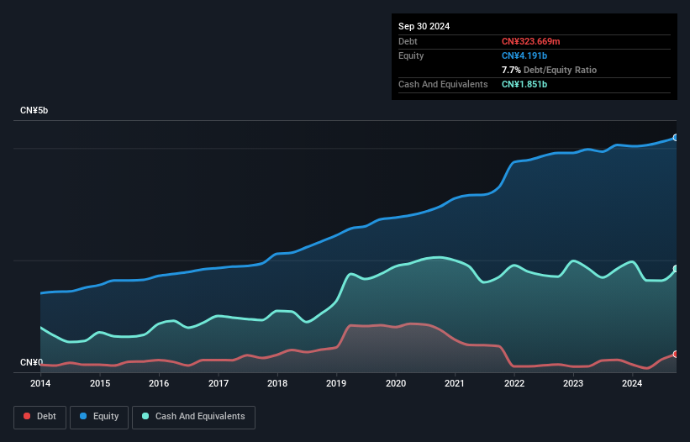
Task: Click the CN¥323.669m debt value
Action: [x=530, y=41]
